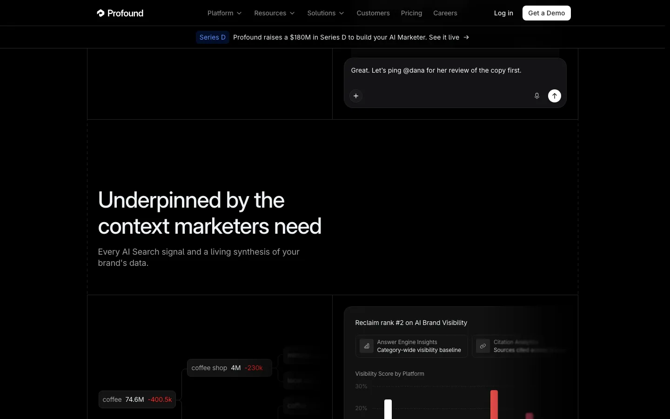This screenshot has width=670, height=419.
Task: Select the coffee shop keyword node
Action: tap(229, 368)
